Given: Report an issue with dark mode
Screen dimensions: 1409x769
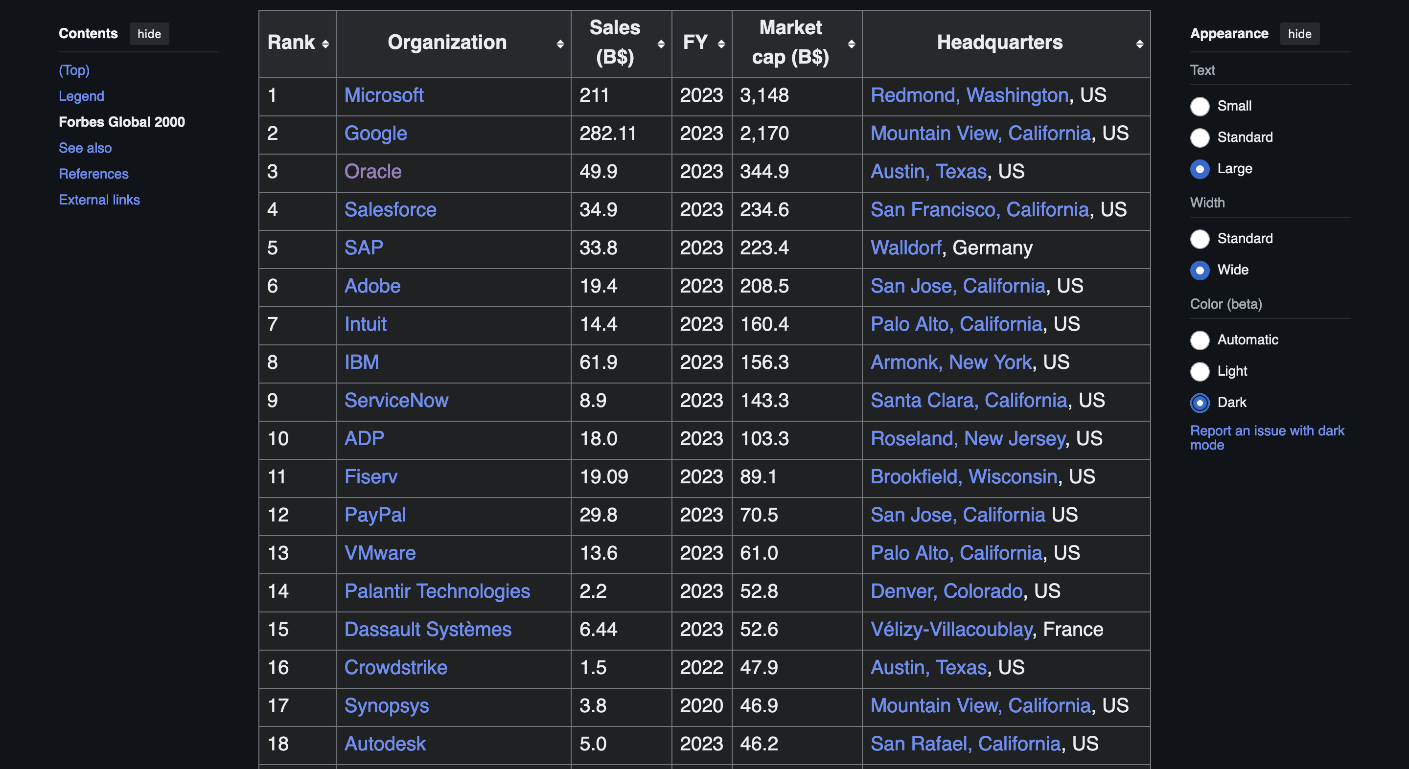Looking at the screenshot, I should pos(1267,438).
